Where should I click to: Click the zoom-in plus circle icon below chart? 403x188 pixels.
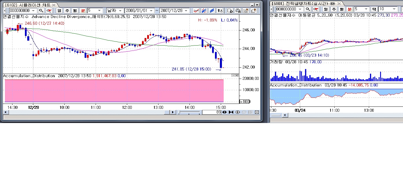coord(238,112)
